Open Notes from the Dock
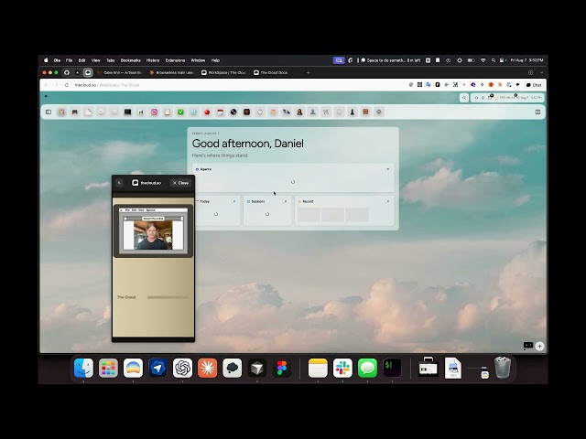The image size is (586, 439). 318,368
